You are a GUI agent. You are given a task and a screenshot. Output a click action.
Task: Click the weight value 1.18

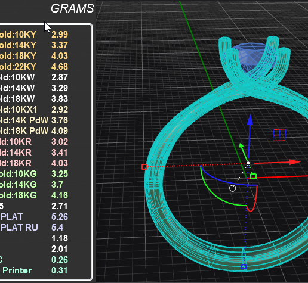pos(60,238)
